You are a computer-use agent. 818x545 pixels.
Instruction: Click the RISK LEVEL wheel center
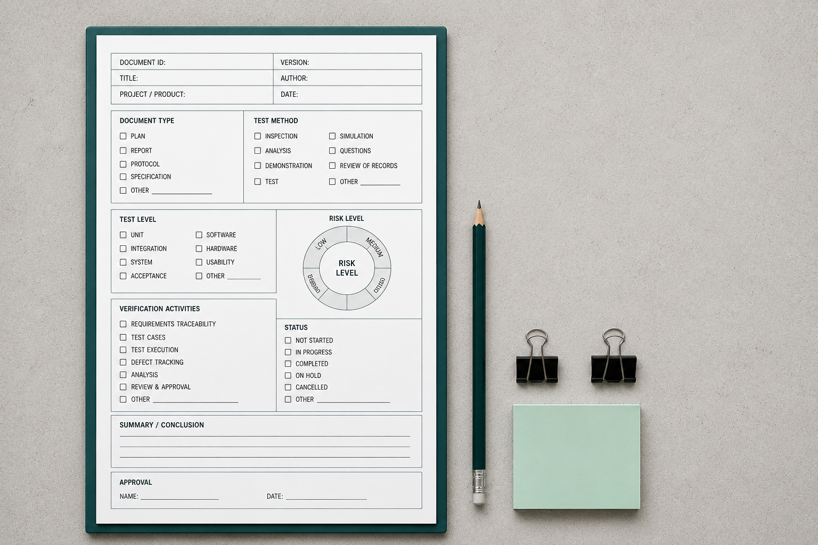[x=347, y=268]
